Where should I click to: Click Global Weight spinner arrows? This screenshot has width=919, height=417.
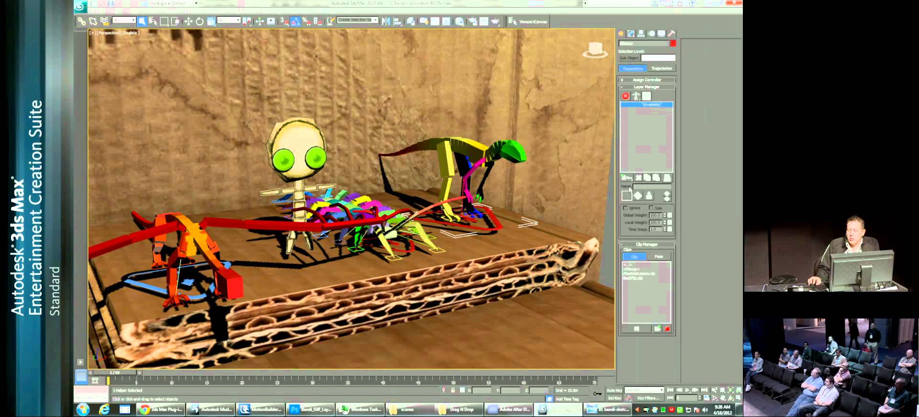[x=665, y=215]
